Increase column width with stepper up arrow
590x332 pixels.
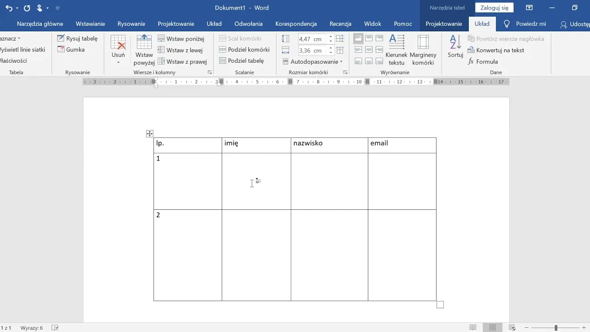[330, 48]
